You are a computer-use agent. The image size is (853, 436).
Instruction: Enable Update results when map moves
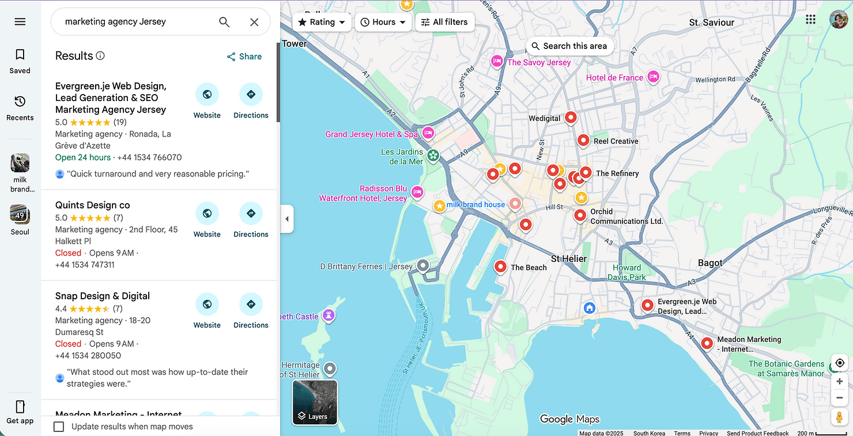58,426
